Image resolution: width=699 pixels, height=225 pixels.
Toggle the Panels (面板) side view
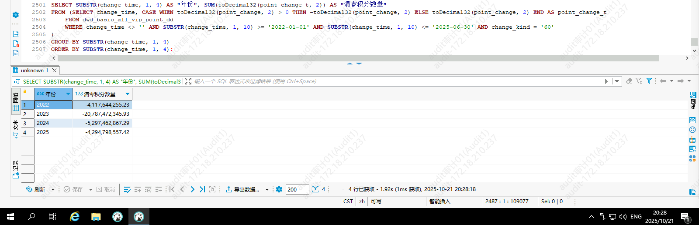click(x=693, y=101)
